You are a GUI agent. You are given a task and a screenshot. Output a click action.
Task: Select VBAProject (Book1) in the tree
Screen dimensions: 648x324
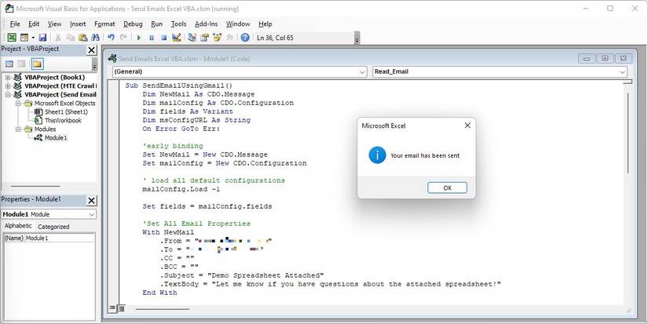click(54, 77)
